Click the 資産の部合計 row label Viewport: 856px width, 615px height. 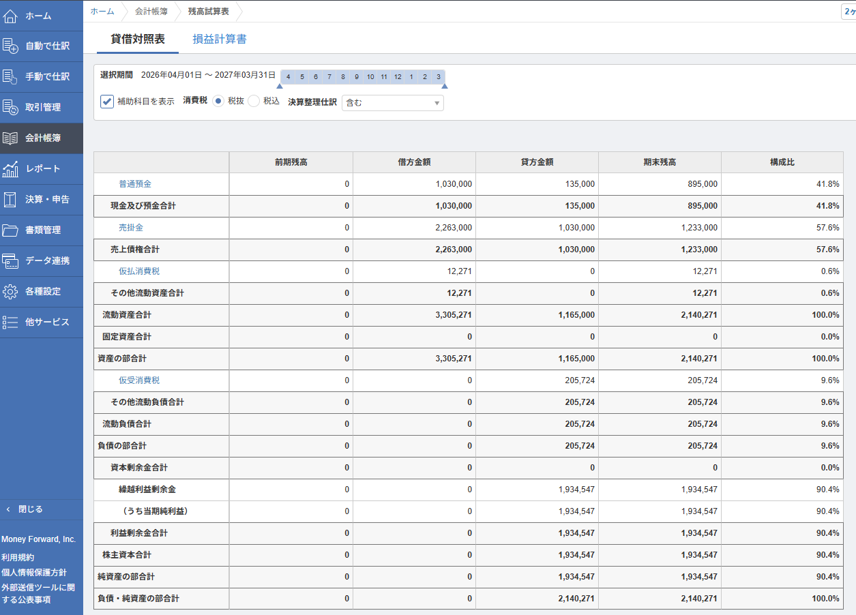[122, 359]
